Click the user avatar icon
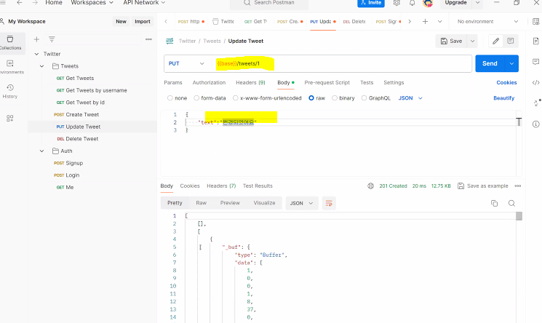 point(428,3)
